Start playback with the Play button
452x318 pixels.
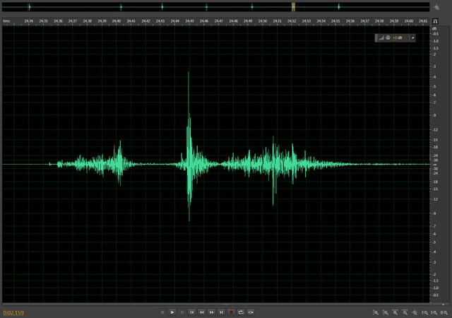(172, 312)
